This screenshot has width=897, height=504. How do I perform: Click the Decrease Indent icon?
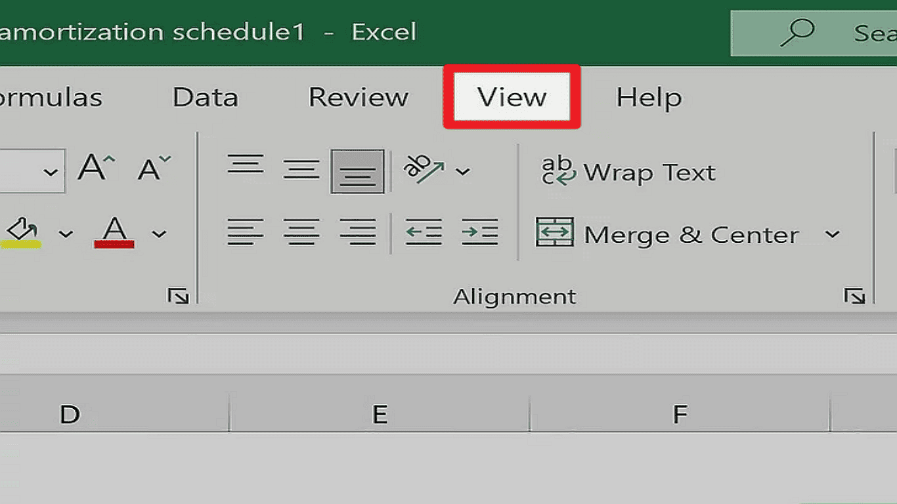[424, 232]
